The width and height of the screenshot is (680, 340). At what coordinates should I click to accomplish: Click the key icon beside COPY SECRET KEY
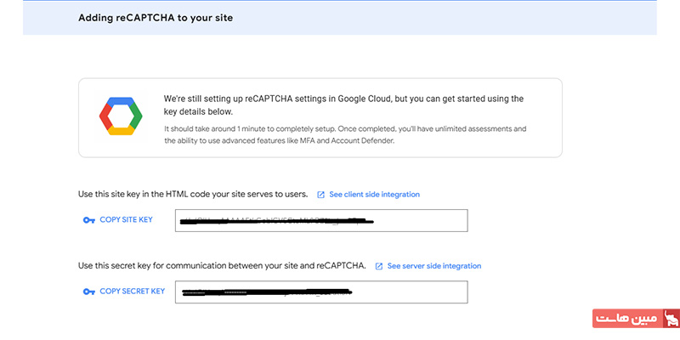tap(89, 292)
